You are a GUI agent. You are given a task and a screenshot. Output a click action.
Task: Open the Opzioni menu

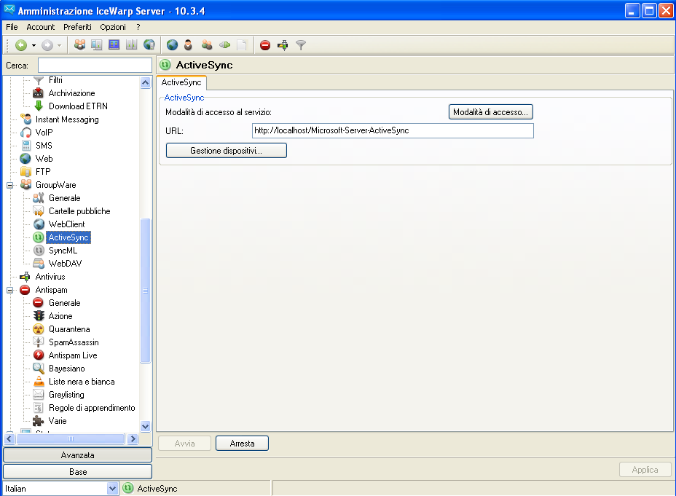[x=112, y=27]
